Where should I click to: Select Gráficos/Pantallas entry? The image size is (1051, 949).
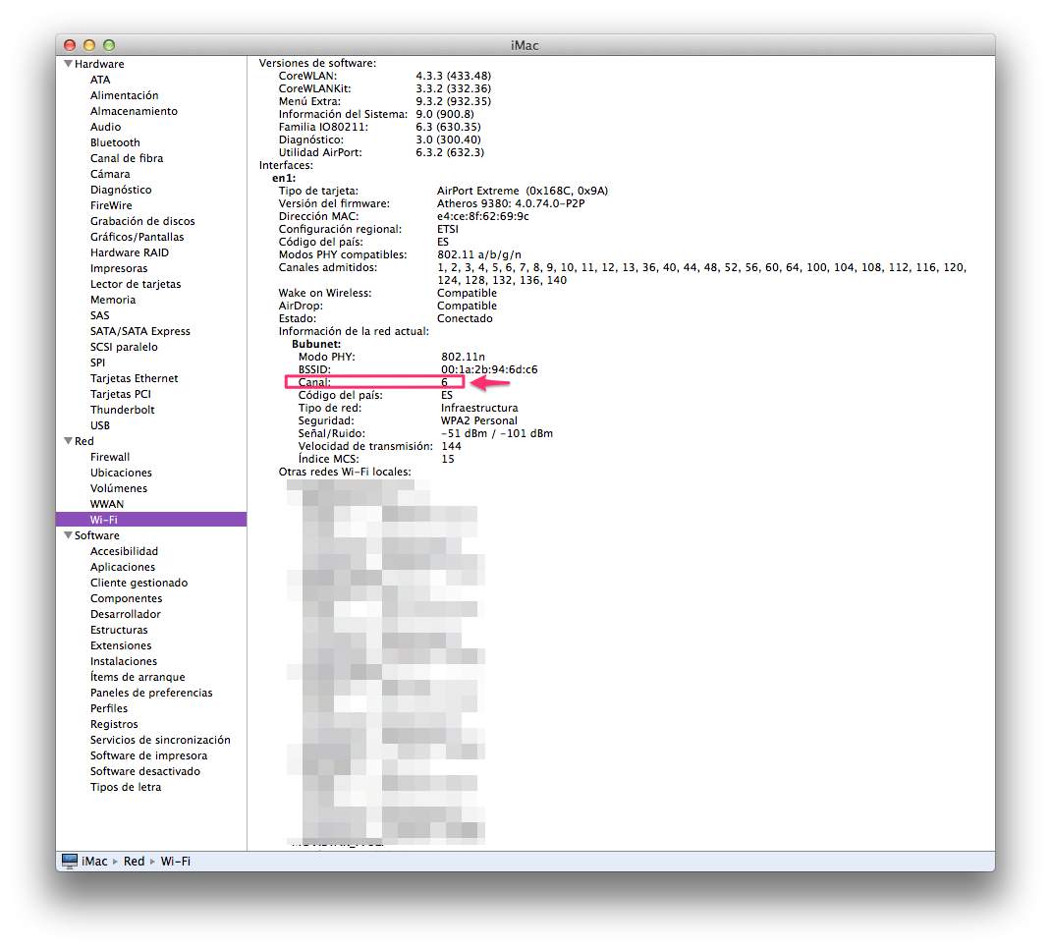pyautogui.click(x=137, y=237)
